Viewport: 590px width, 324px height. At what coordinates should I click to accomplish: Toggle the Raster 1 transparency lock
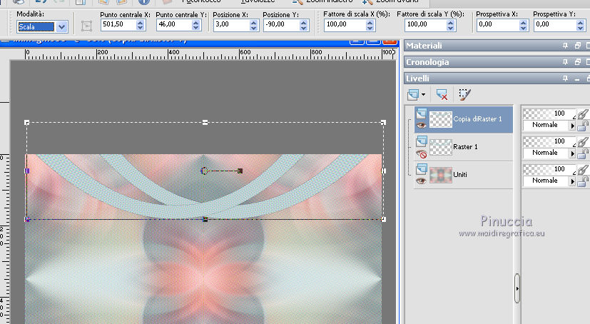582,153
